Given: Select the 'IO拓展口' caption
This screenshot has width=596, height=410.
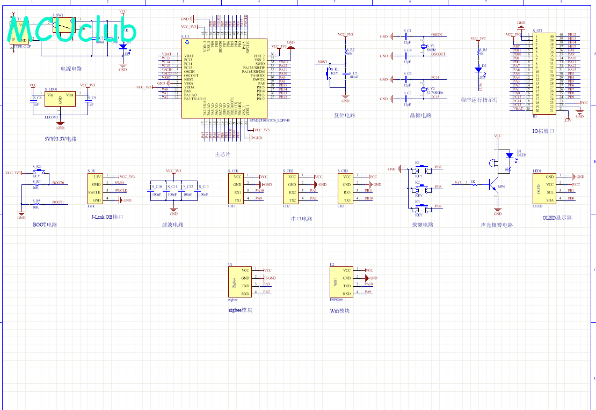Looking at the screenshot, I should pos(543,131).
